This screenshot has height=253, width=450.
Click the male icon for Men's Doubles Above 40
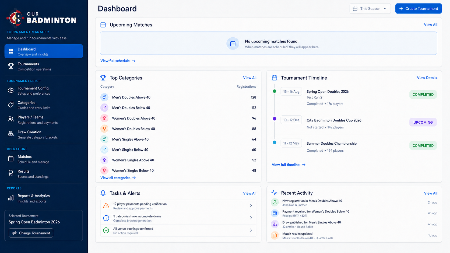104,97
